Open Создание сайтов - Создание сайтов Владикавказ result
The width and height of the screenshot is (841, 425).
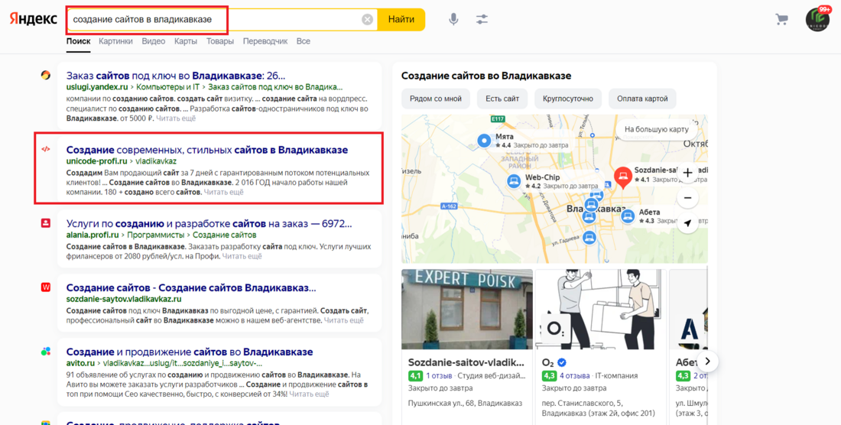[191, 287]
